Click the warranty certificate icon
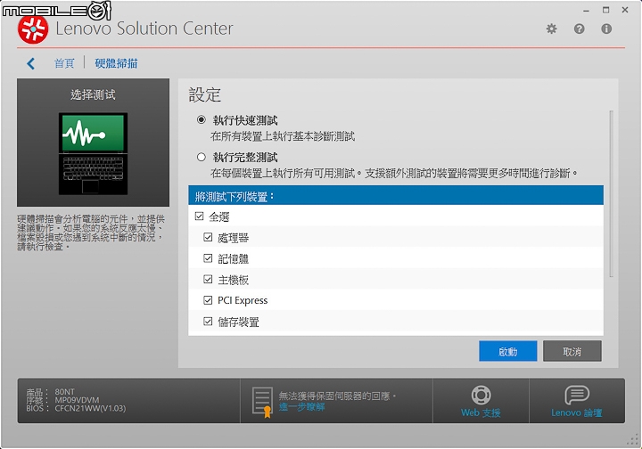Image resolution: width=642 pixels, height=449 pixels. point(262,402)
